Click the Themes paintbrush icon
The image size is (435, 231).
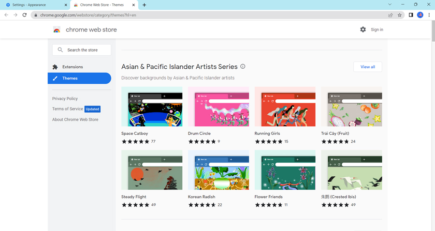[x=55, y=78]
